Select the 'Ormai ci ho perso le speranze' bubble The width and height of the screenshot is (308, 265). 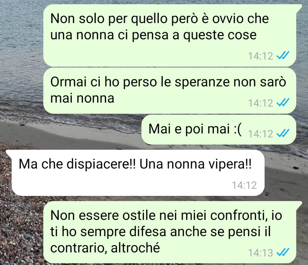click(x=170, y=91)
